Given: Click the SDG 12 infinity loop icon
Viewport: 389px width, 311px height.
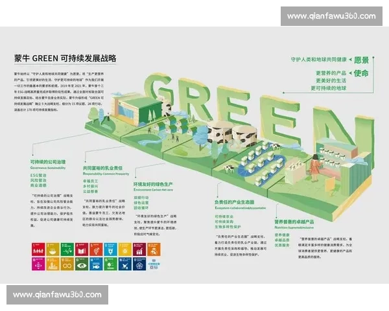Looking at the screenshot, I should pyautogui.click(x=67, y=264).
